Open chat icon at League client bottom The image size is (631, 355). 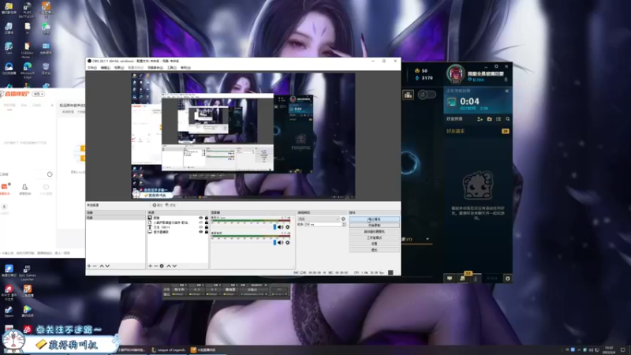(450, 278)
